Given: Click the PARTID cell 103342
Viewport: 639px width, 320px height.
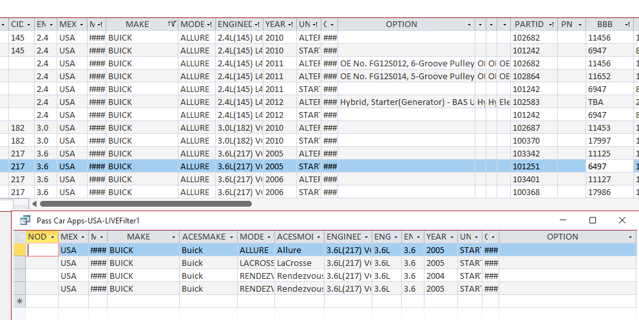Looking at the screenshot, I should coord(534,154).
